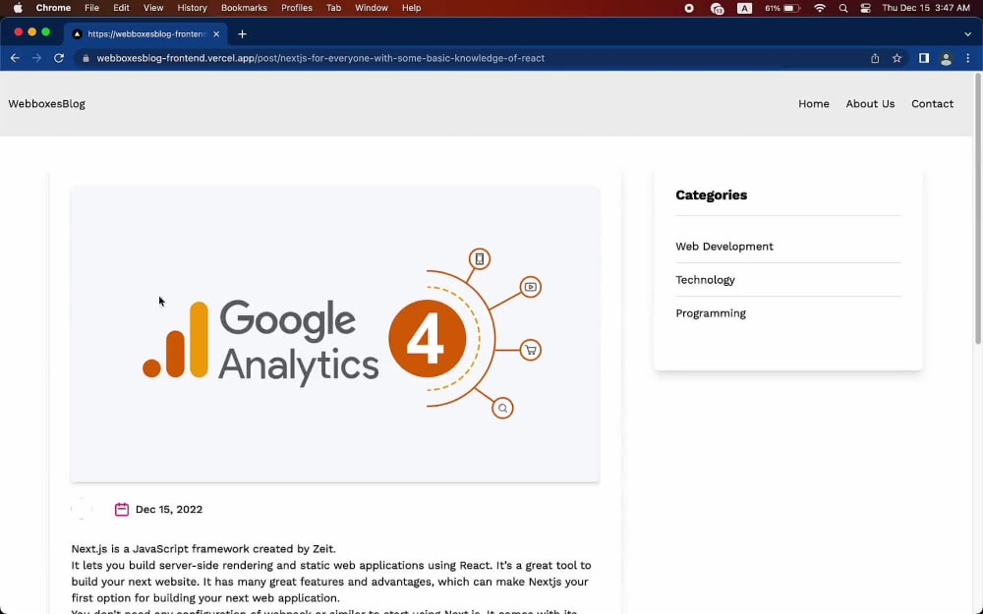Click the menu bar clock Thu Dec 15

click(926, 8)
